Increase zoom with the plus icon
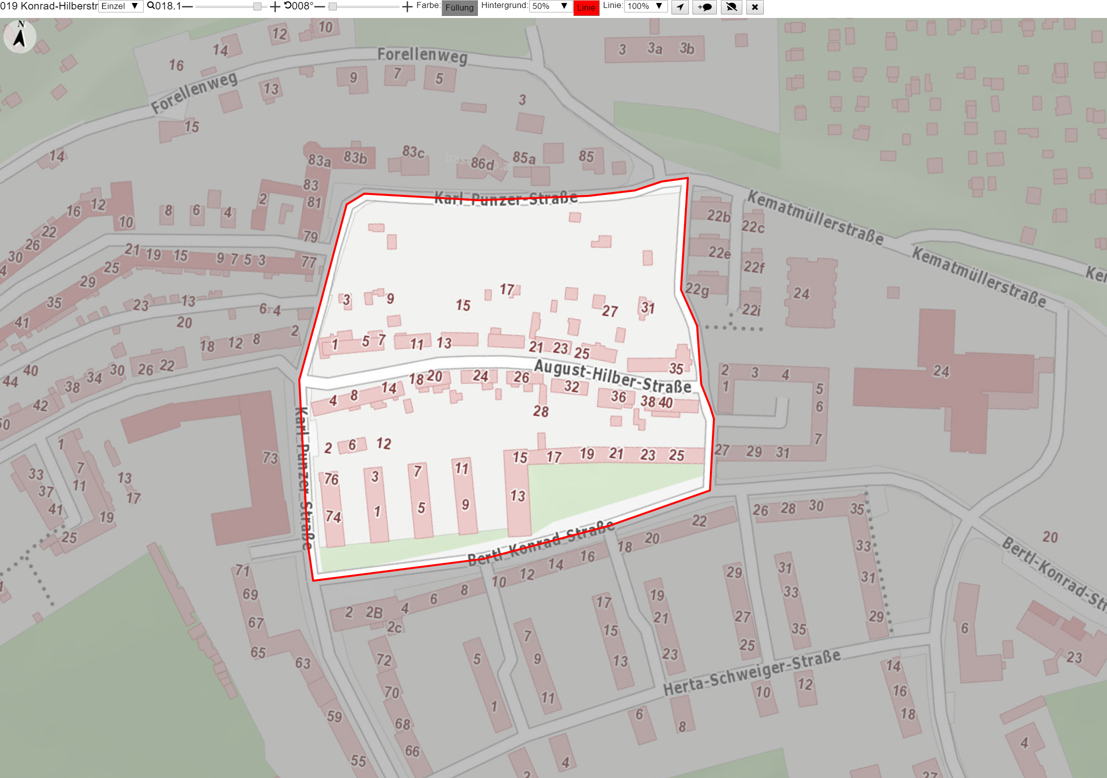The width and height of the screenshot is (1107, 778). coord(275,6)
